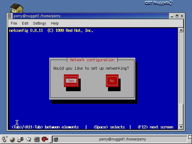Click the terminal scrollbar thumb
The height and width of the screenshot is (144, 192).
181,114
